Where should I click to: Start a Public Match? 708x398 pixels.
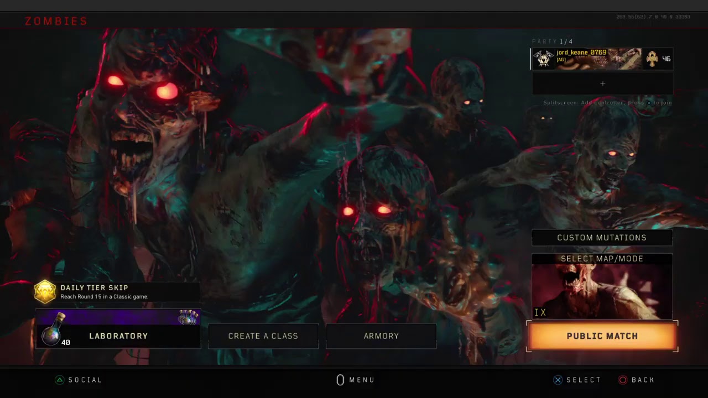tap(602, 336)
